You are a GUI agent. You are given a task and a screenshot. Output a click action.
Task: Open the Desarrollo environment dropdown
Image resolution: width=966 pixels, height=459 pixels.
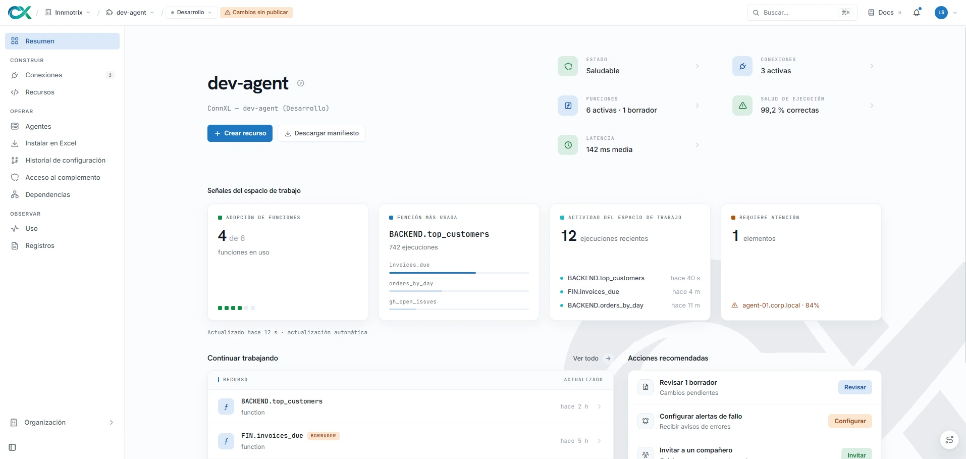click(x=191, y=13)
